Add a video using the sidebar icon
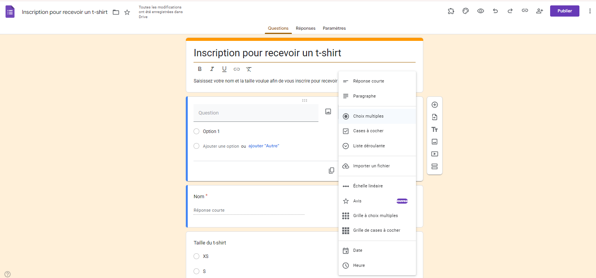Viewport: 596px width, 278px height. click(434, 154)
